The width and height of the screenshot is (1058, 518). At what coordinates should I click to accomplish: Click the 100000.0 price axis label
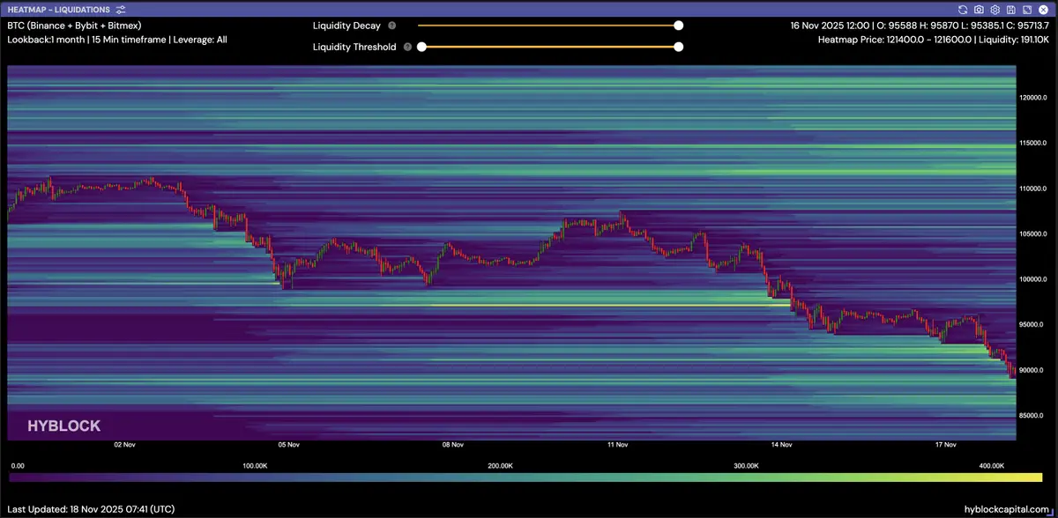point(1032,279)
